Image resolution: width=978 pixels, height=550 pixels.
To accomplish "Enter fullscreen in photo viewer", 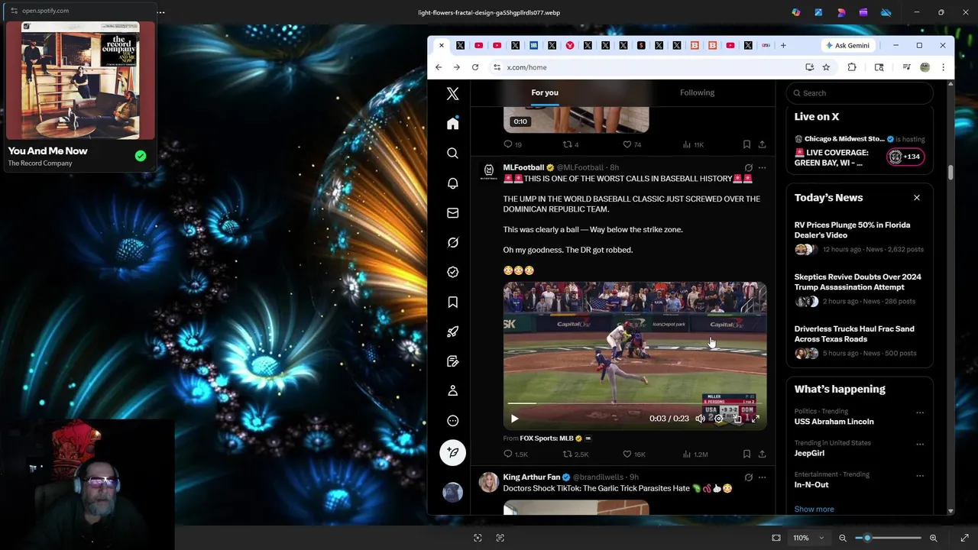I will coord(964,538).
